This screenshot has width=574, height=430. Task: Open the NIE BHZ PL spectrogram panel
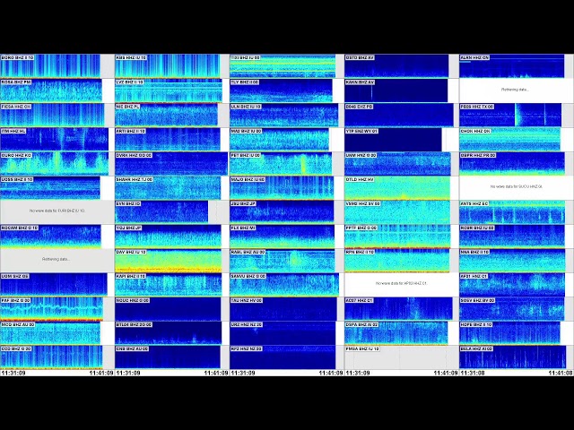[166, 115]
